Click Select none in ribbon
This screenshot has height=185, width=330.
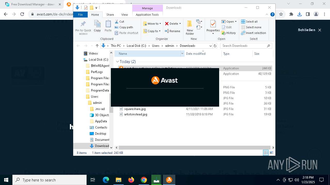251,27
